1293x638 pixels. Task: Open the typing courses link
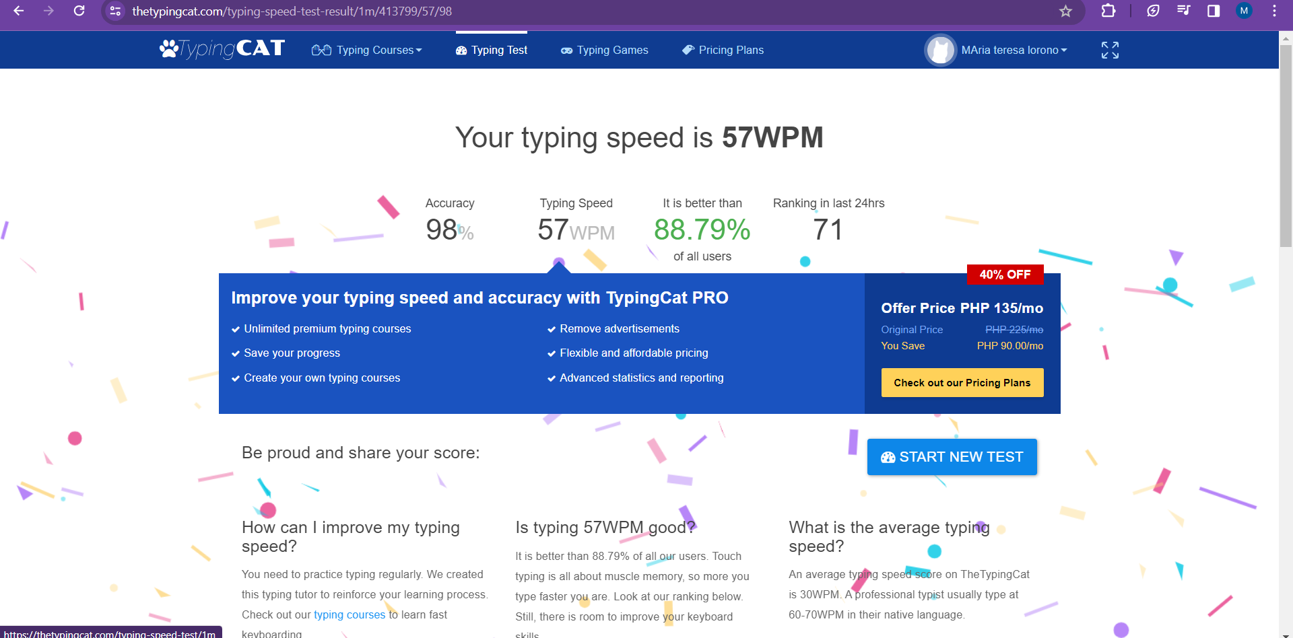click(x=349, y=614)
